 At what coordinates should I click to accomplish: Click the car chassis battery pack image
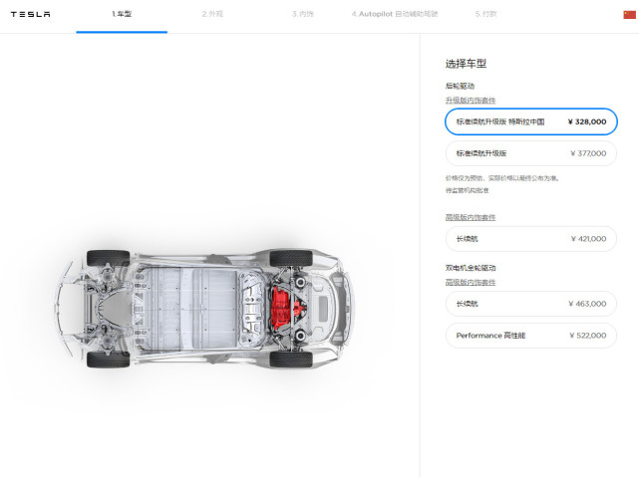click(x=189, y=308)
